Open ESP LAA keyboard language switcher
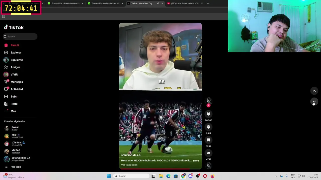This screenshot has width=321, height=180. coord(293,176)
